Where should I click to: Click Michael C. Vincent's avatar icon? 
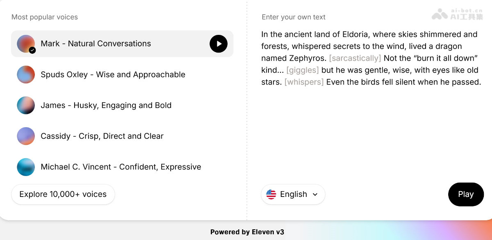26,167
